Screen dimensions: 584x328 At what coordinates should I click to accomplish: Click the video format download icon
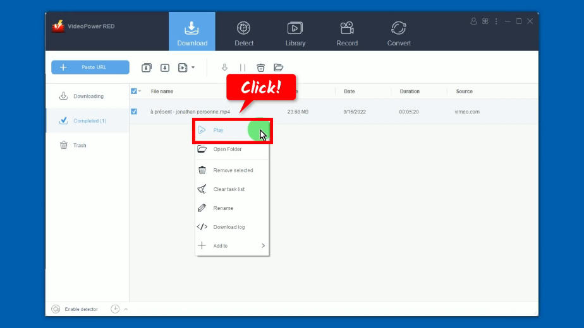(183, 67)
